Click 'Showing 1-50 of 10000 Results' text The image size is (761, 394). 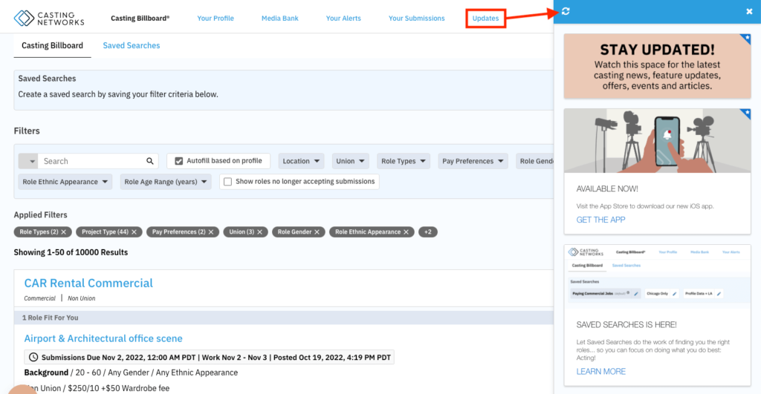point(71,252)
